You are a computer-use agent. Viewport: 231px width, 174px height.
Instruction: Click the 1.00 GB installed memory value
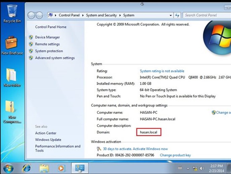146,84
